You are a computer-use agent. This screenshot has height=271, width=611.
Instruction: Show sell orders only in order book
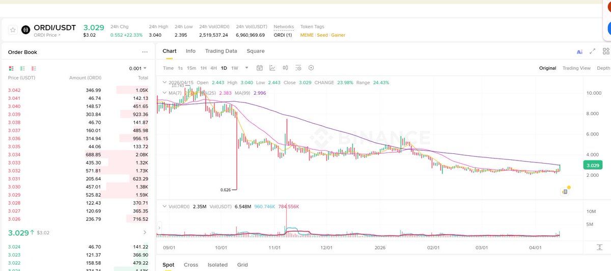tap(34, 68)
